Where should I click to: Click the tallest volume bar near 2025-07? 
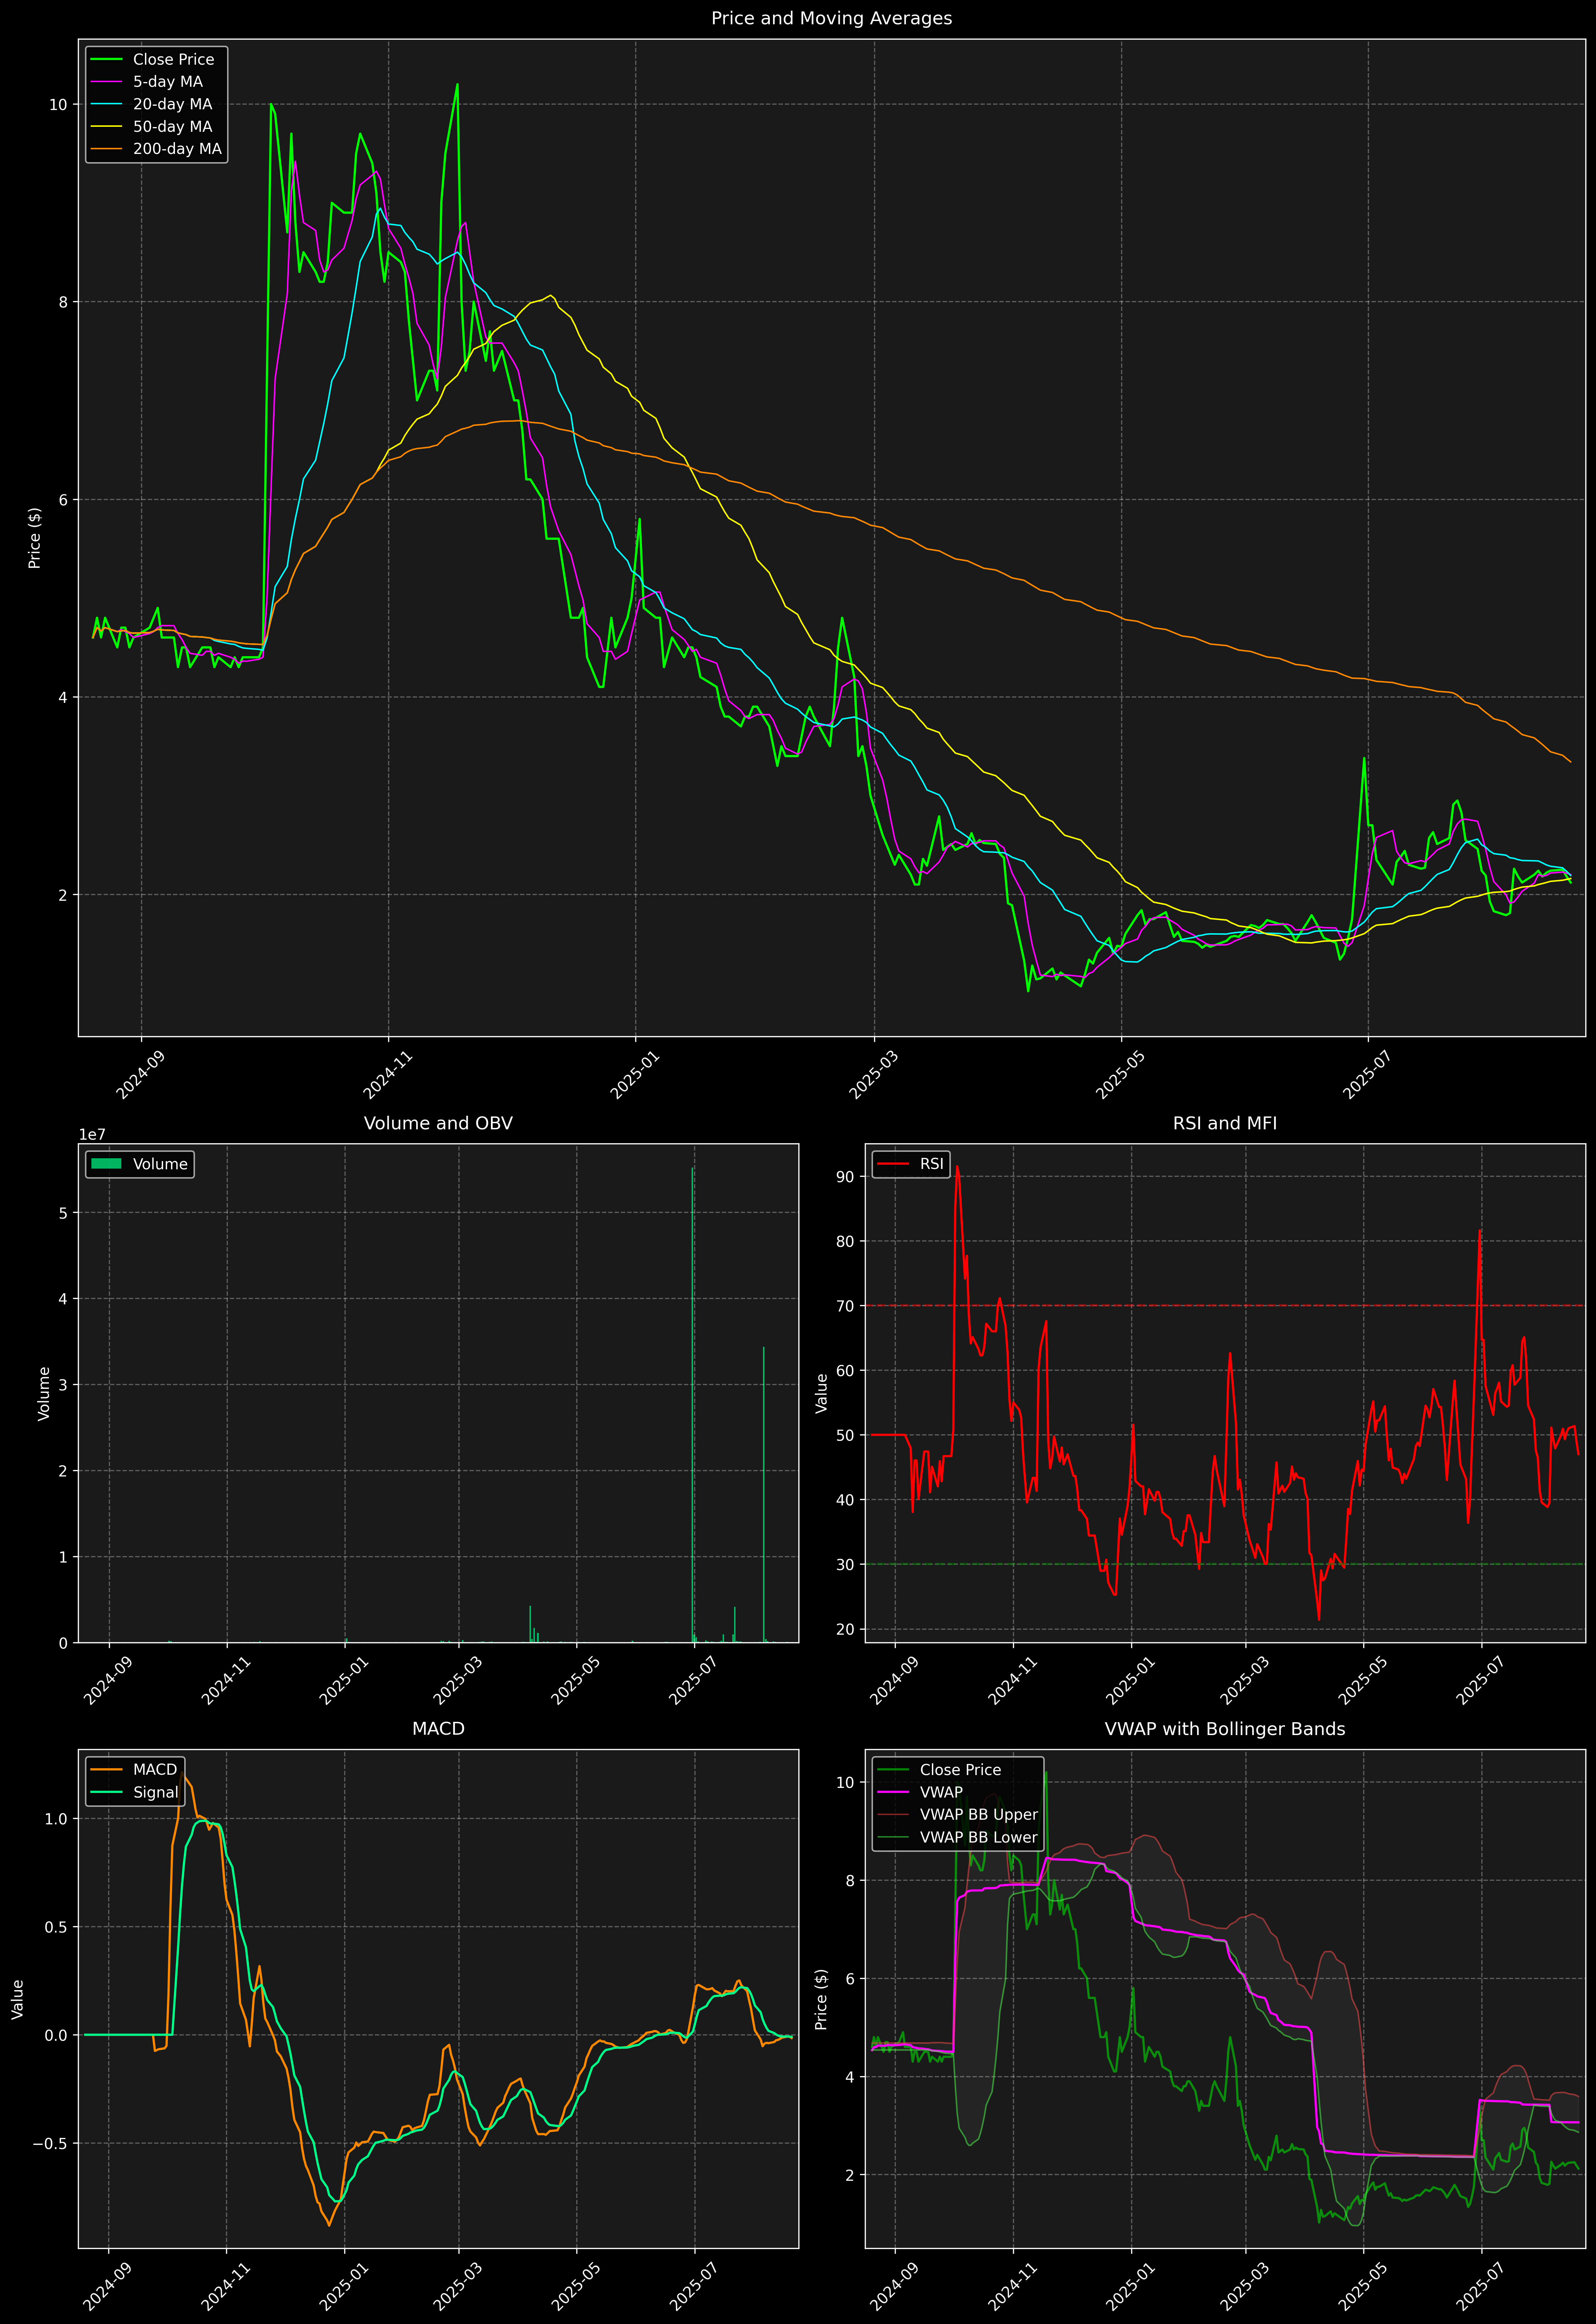point(692,1400)
